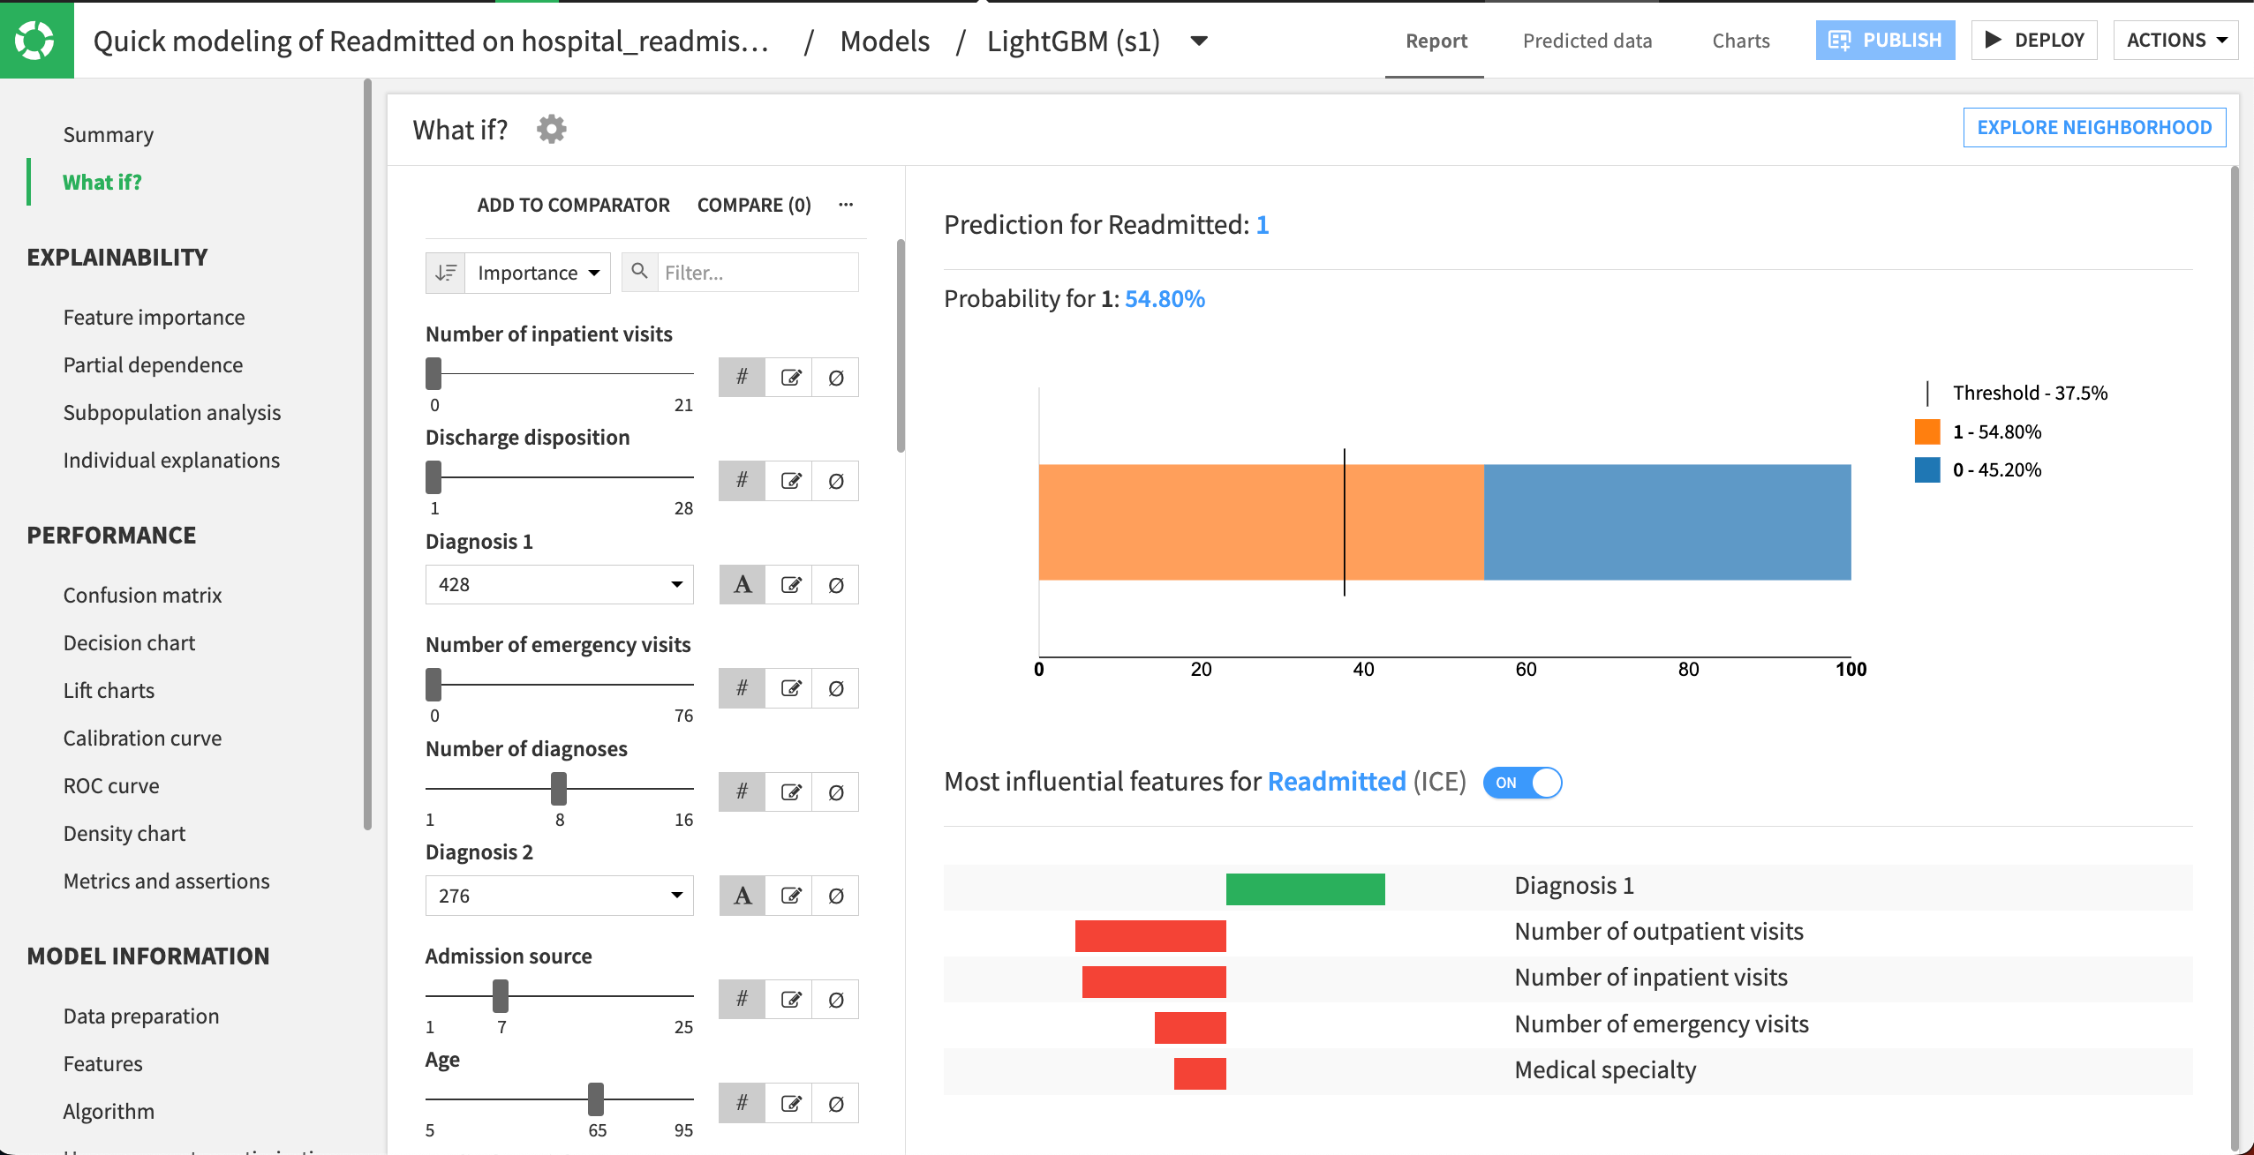This screenshot has width=2254, height=1155.
Task: Toggle off the ICE influential features switch
Action: (1523, 783)
